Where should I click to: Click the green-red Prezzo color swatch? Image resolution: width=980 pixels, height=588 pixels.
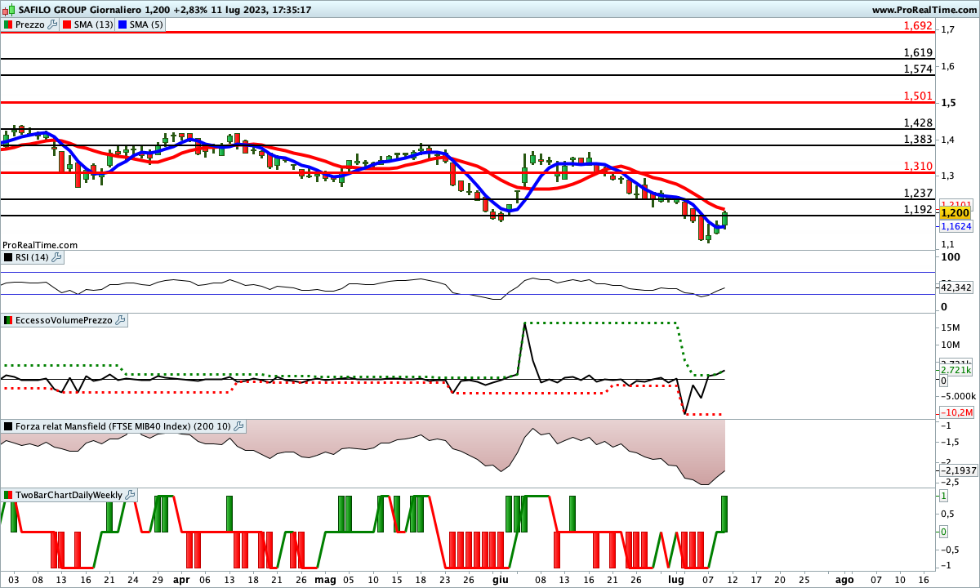pos(7,24)
